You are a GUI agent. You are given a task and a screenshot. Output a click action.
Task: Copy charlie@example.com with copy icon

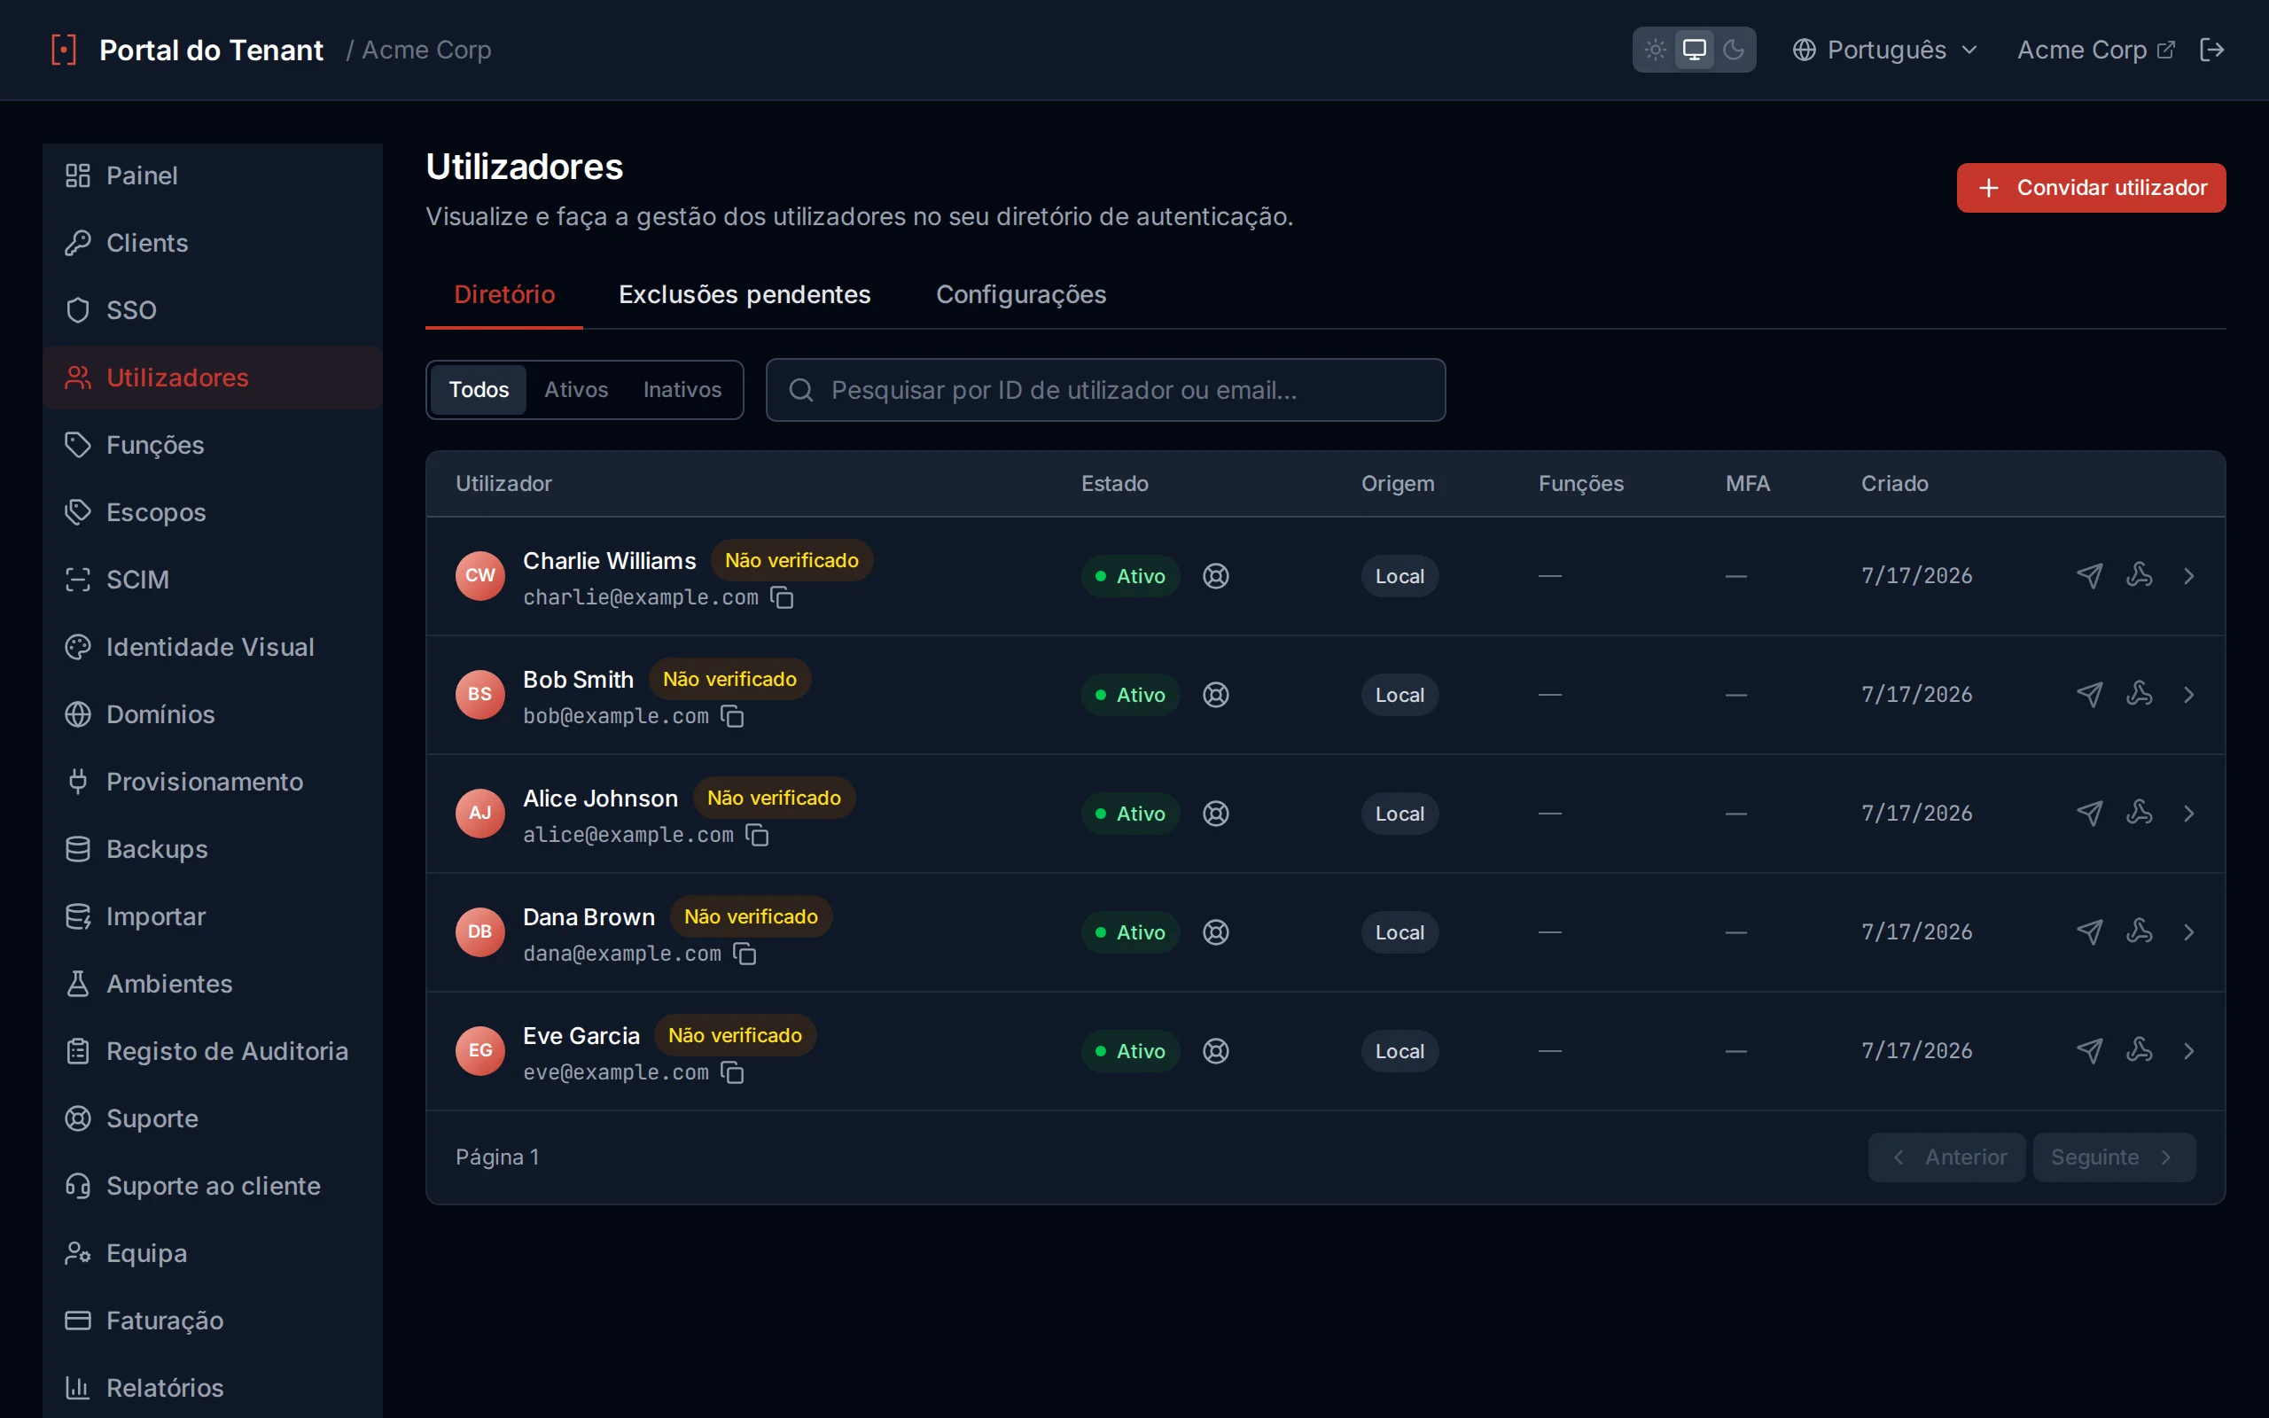tap(782, 597)
